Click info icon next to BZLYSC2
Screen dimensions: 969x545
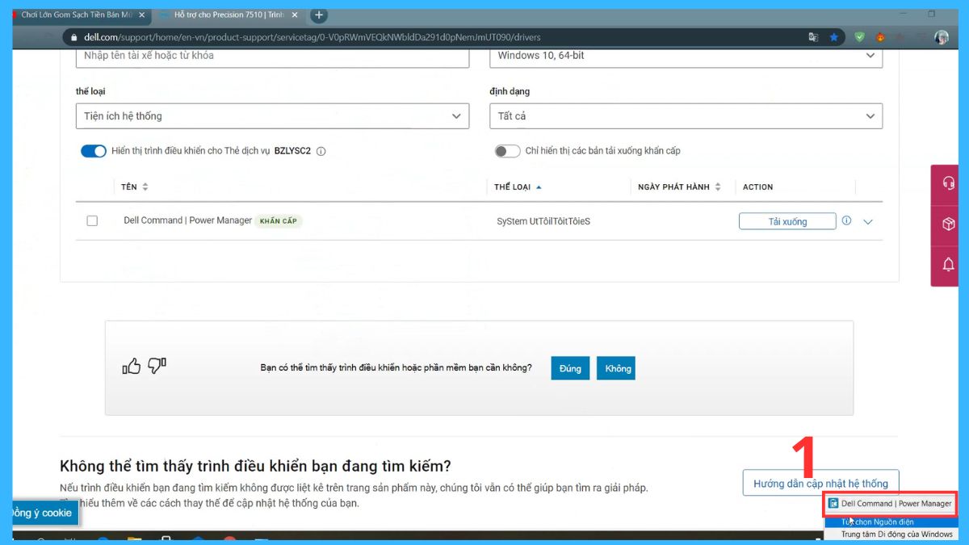321,151
